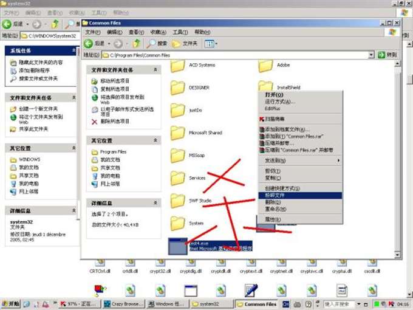The height and width of the screenshot is (310, 413).
Task: Select crypt32.dll file in system32 window
Action: (x=160, y=267)
